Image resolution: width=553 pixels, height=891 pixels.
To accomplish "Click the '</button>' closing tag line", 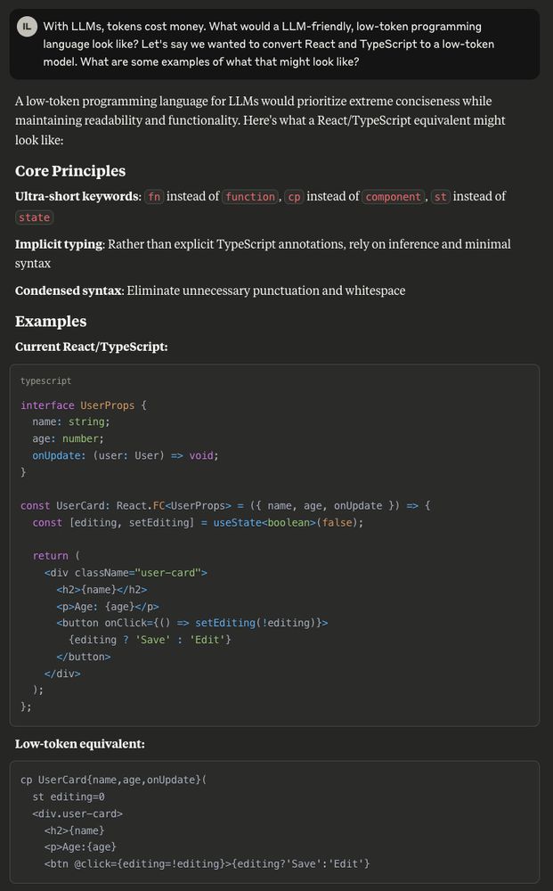I will 84,657.
